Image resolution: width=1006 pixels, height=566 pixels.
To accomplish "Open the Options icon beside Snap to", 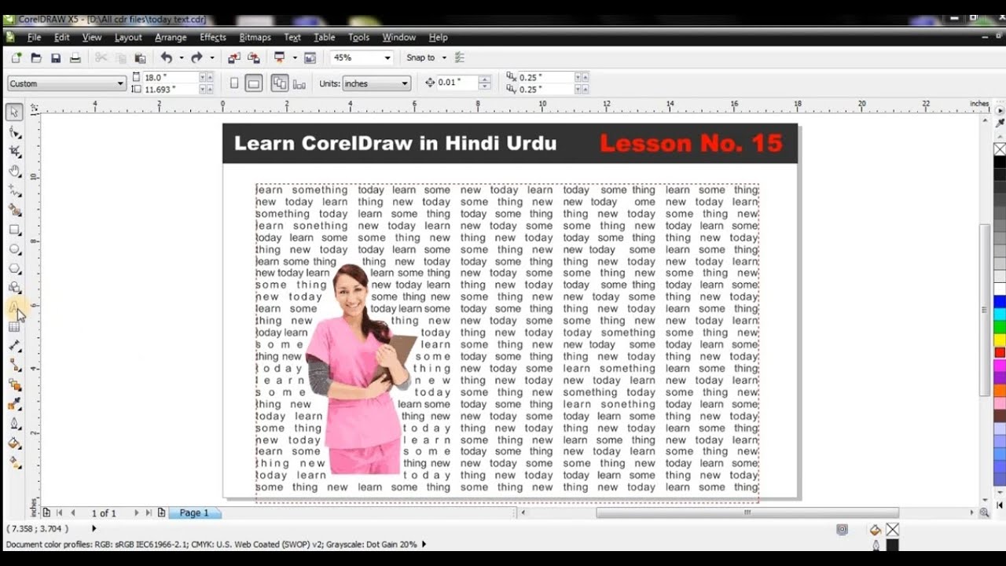I will (460, 57).
